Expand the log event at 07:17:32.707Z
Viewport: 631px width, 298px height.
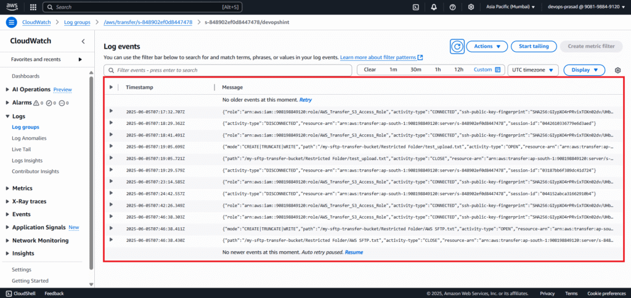tap(111, 111)
